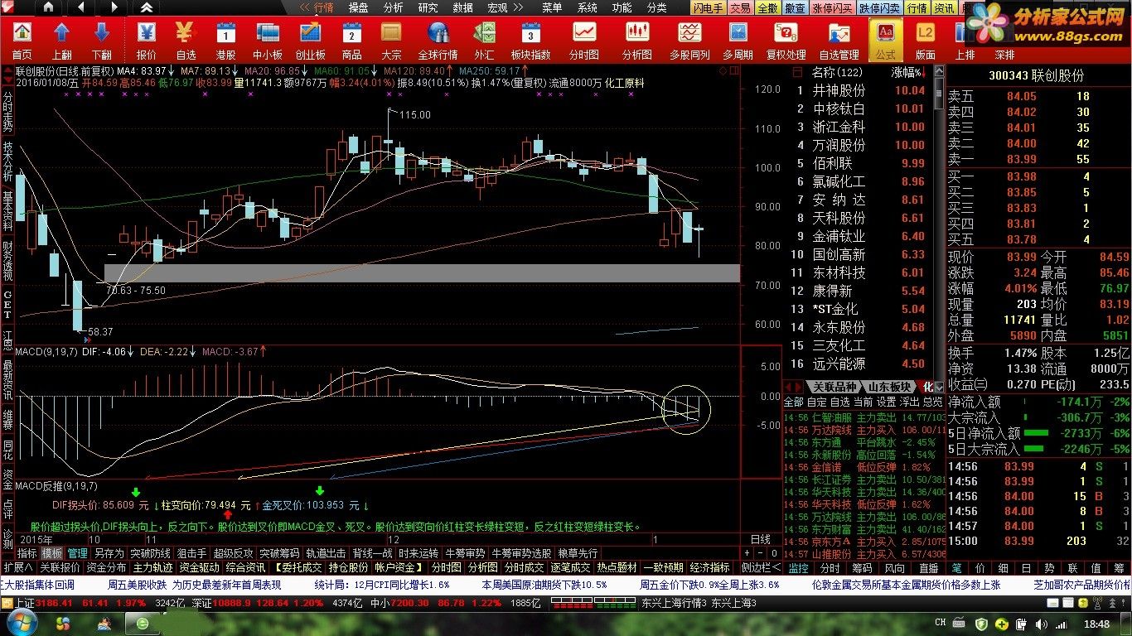Open the 多股同列 multi-stock icon
The height and width of the screenshot is (636, 1132).
(689, 40)
